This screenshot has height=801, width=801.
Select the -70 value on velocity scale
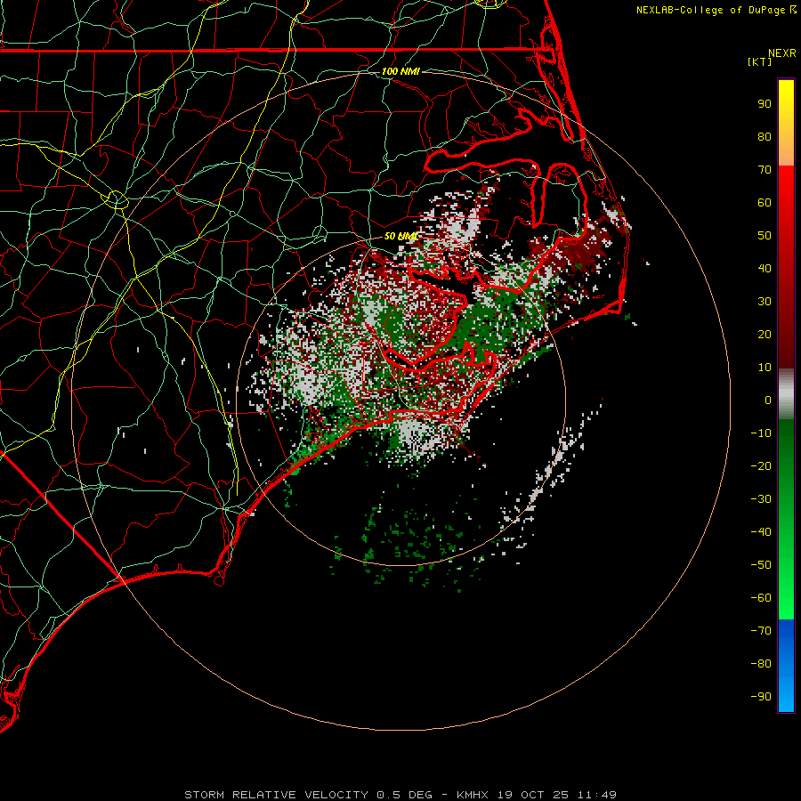pos(761,631)
